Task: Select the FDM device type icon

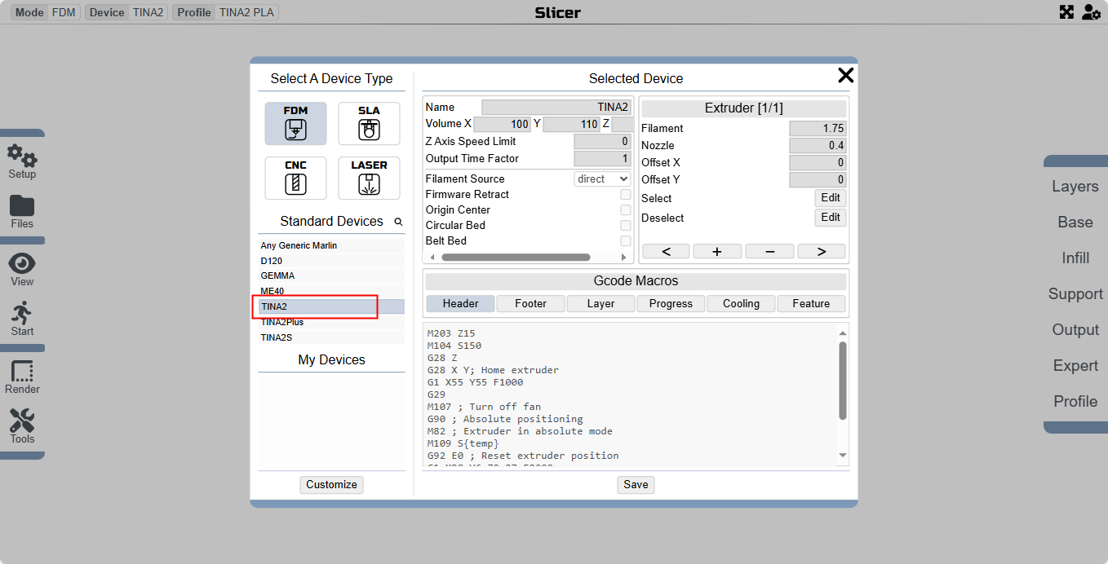Action: [295, 124]
